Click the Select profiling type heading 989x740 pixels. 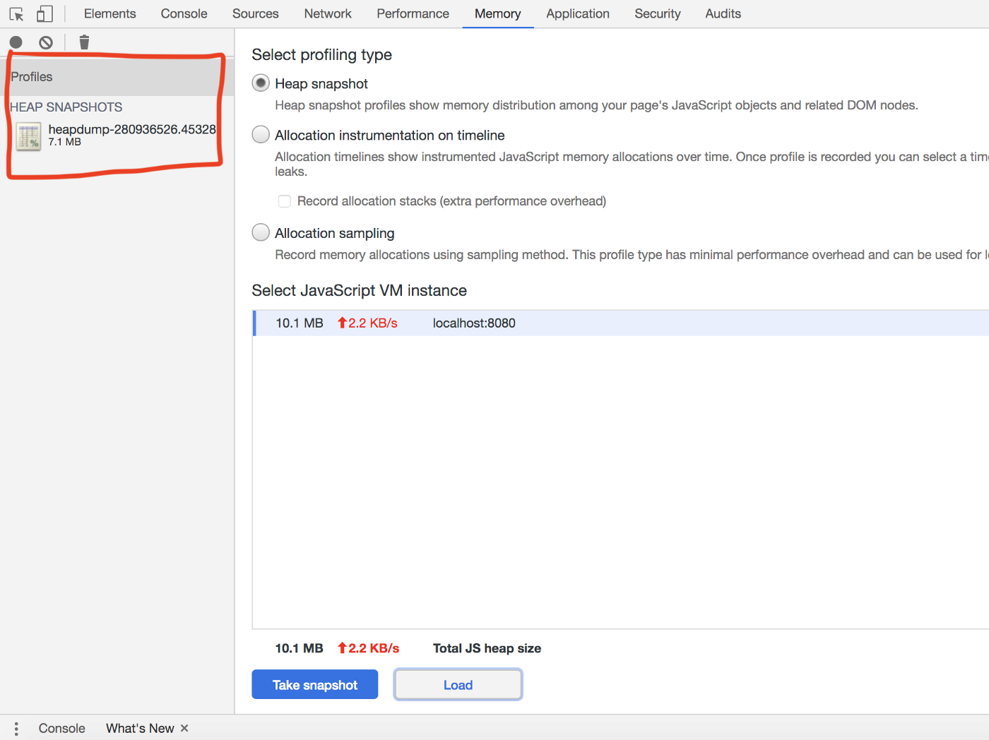[x=321, y=55]
